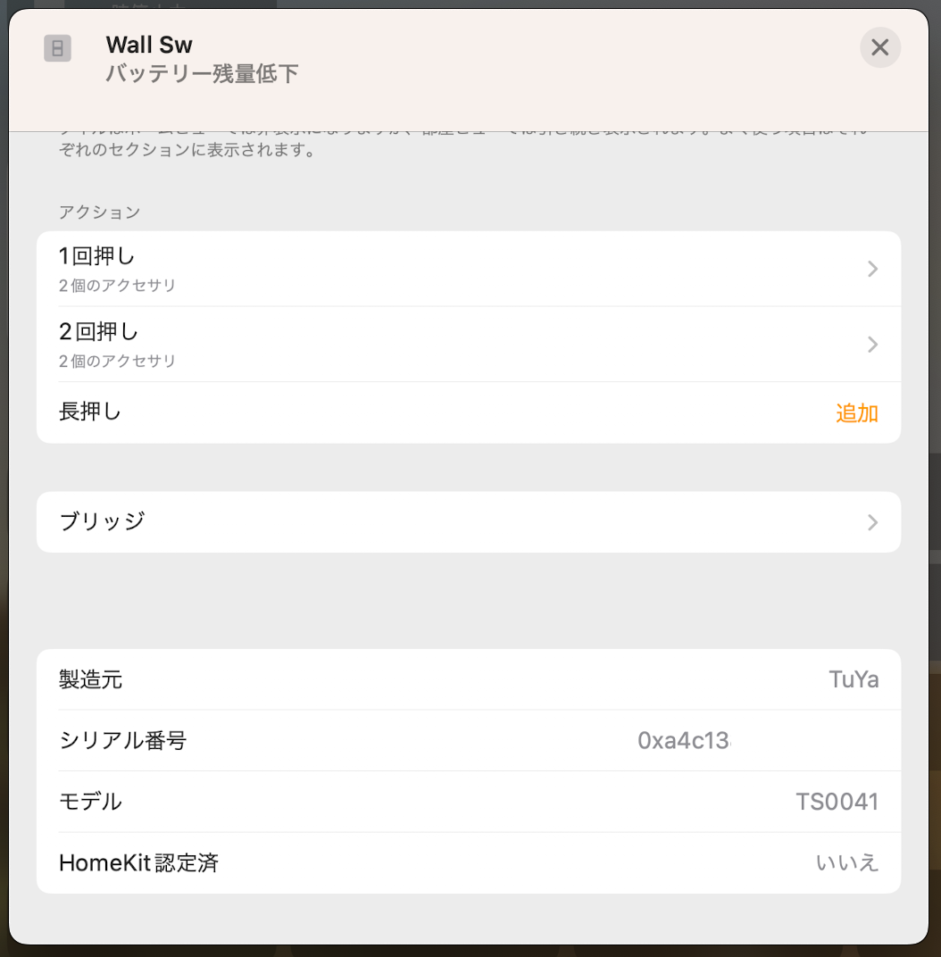
Task: Click the Wall Sw accessory title
Action: pos(149,45)
